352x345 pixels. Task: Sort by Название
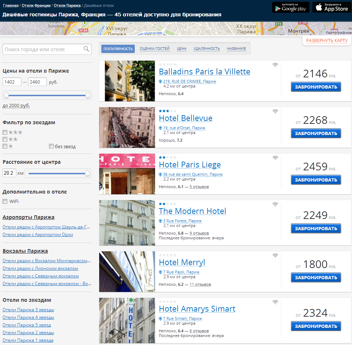236,49
